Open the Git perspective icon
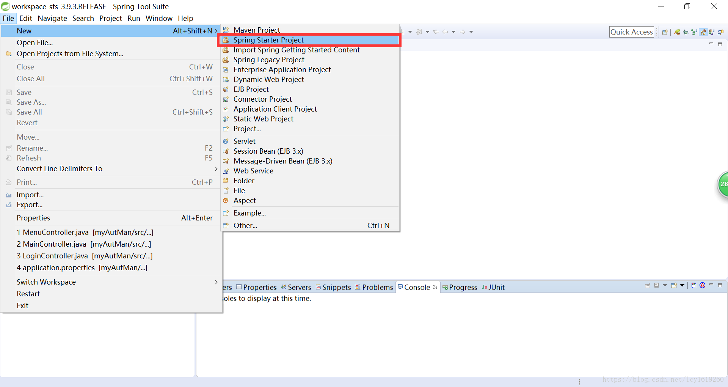 pyautogui.click(x=694, y=32)
